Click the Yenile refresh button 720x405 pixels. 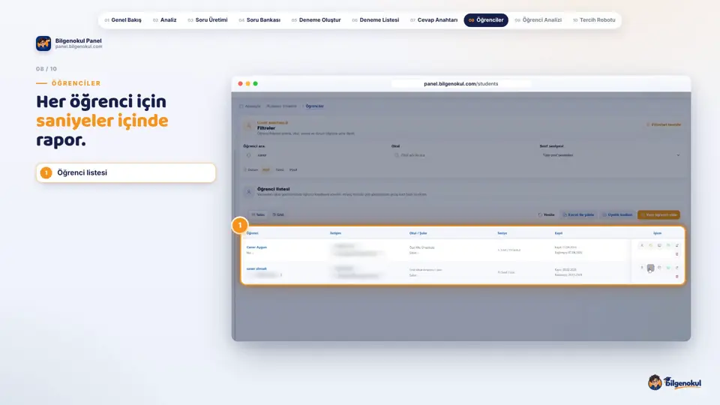click(x=547, y=214)
